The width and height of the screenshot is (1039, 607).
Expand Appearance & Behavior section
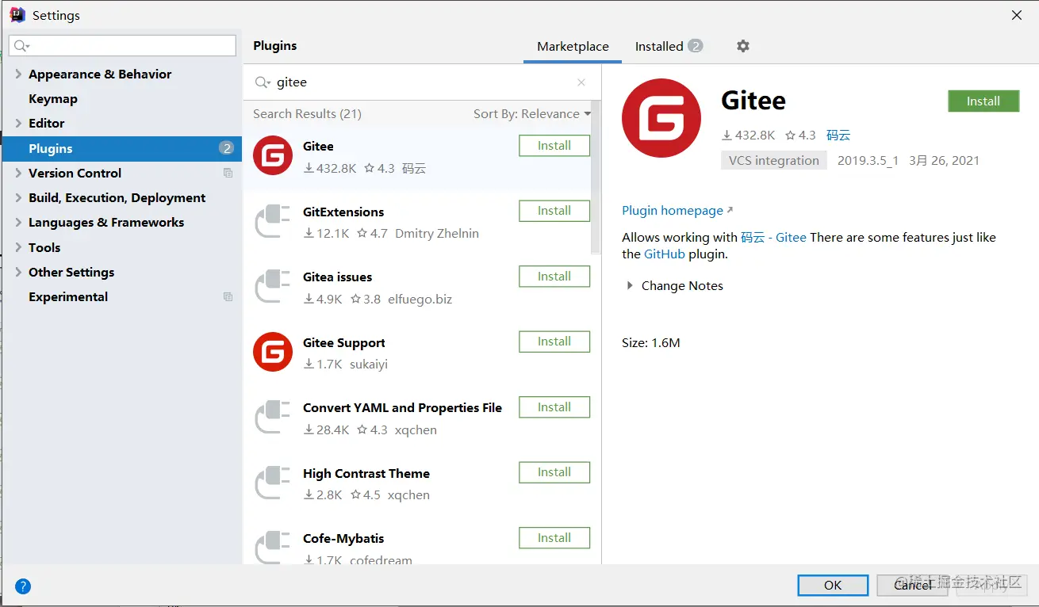[x=18, y=74]
